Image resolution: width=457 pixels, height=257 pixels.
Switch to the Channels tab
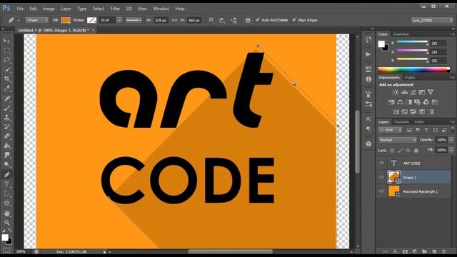pos(401,122)
